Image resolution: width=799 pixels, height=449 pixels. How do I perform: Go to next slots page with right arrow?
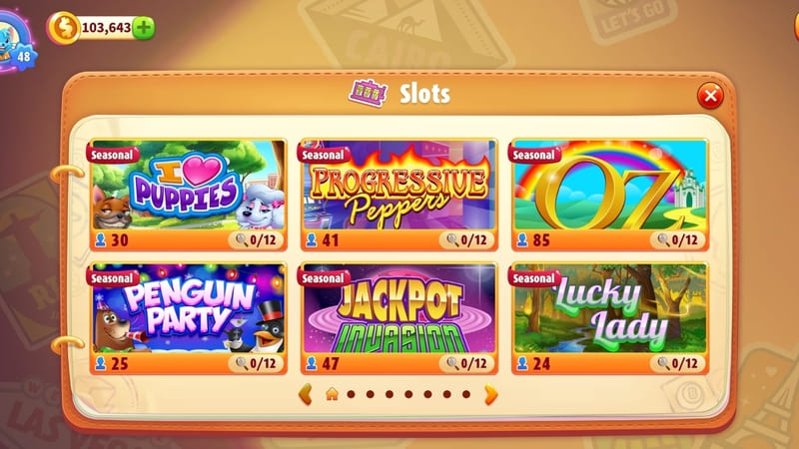click(490, 394)
